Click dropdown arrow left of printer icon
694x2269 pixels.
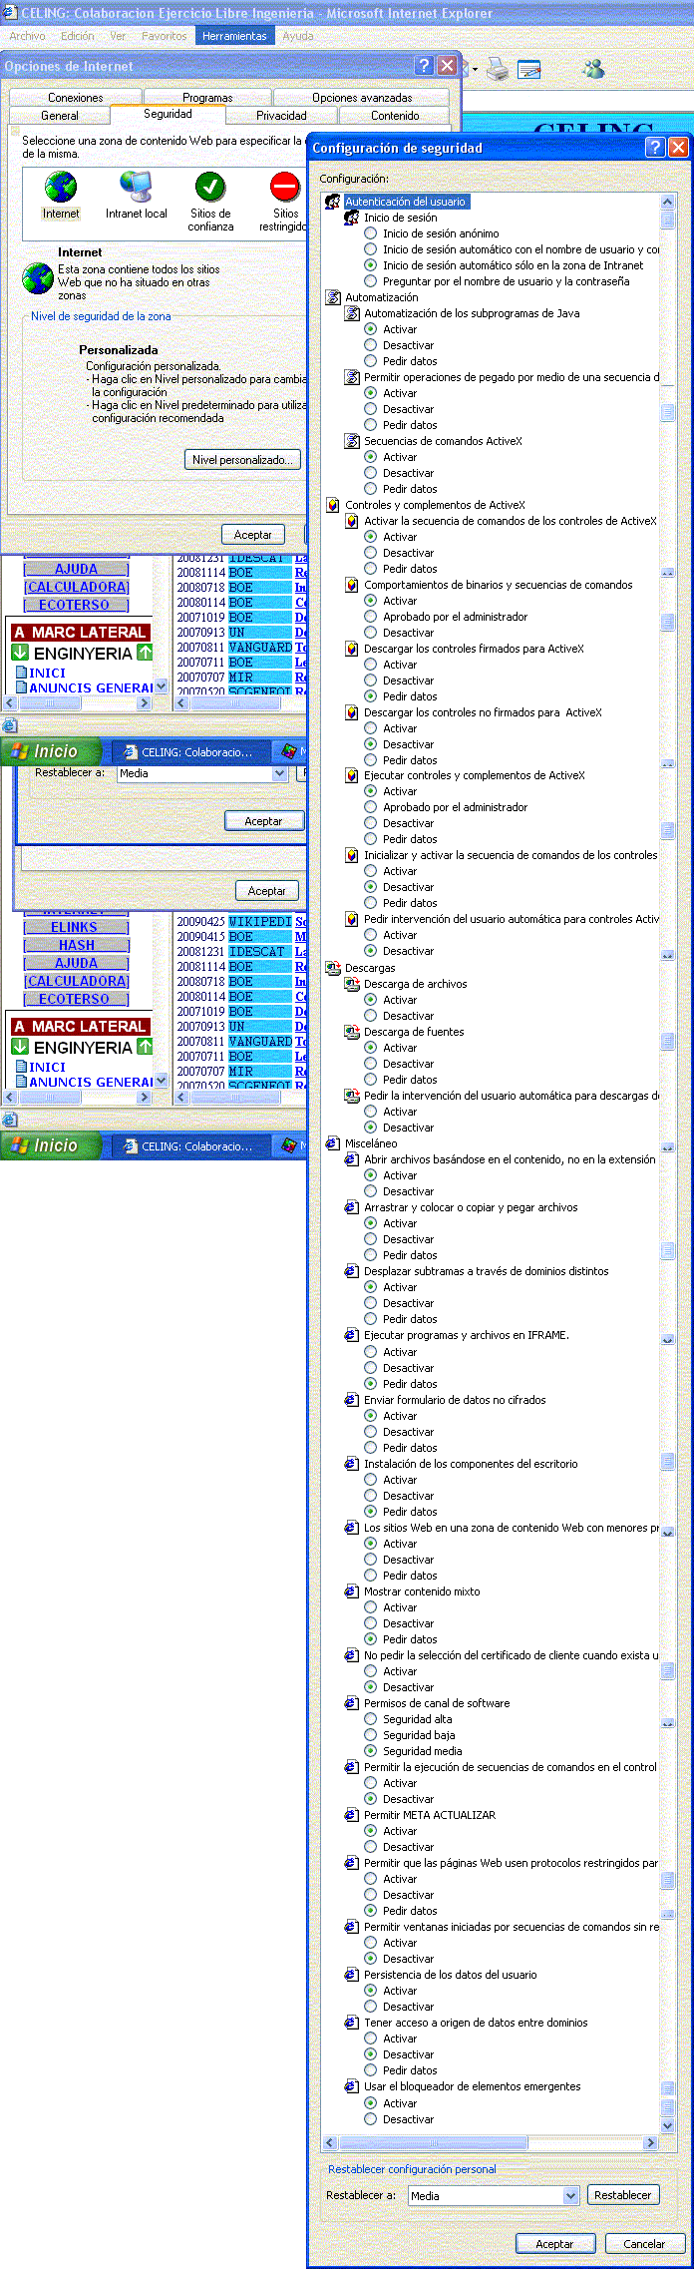(x=476, y=70)
